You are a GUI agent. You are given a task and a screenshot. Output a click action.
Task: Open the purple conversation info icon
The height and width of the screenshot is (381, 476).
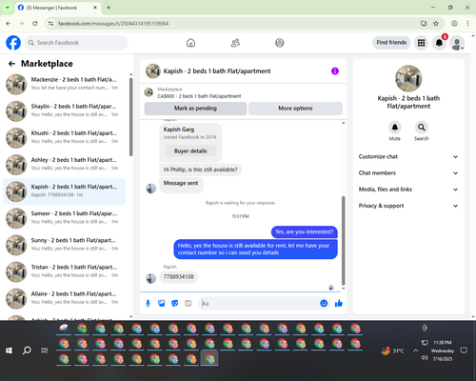[335, 71]
